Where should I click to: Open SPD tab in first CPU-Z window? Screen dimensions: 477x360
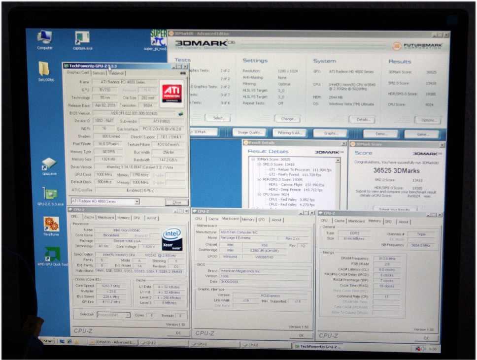point(137,218)
